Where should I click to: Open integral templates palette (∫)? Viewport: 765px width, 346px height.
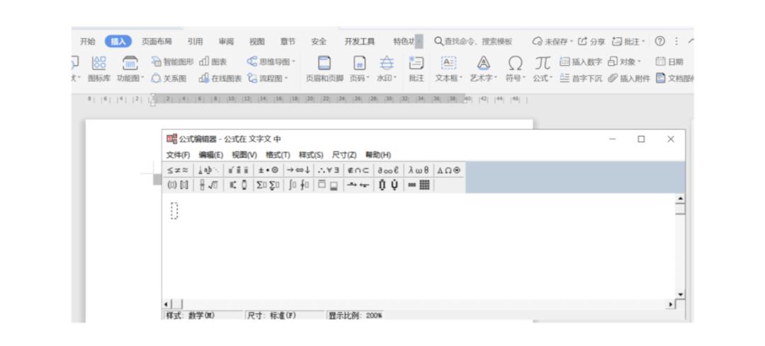pos(298,185)
